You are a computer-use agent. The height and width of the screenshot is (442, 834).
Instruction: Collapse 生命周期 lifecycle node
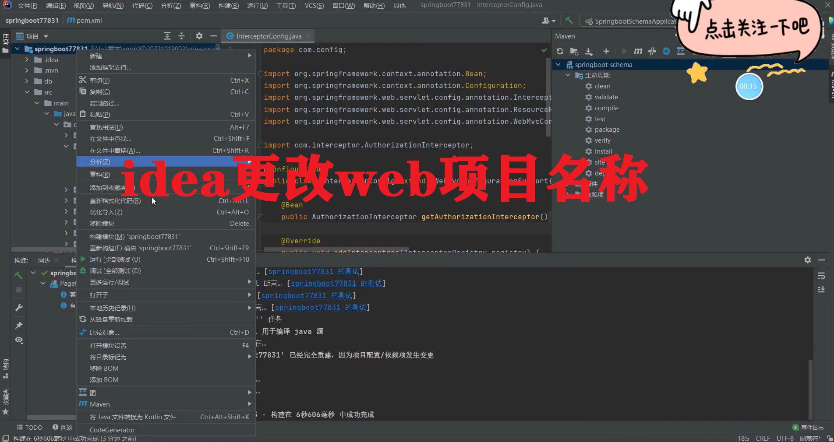(568, 75)
